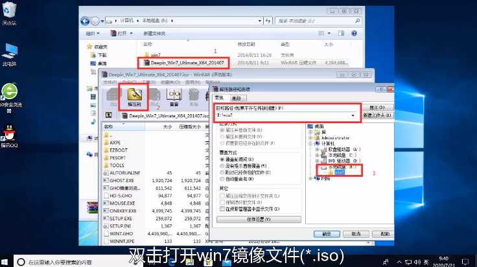The width and height of the screenshot is (477, 267).
Task: Click the taskbar network icon
Action: (408, 262)
